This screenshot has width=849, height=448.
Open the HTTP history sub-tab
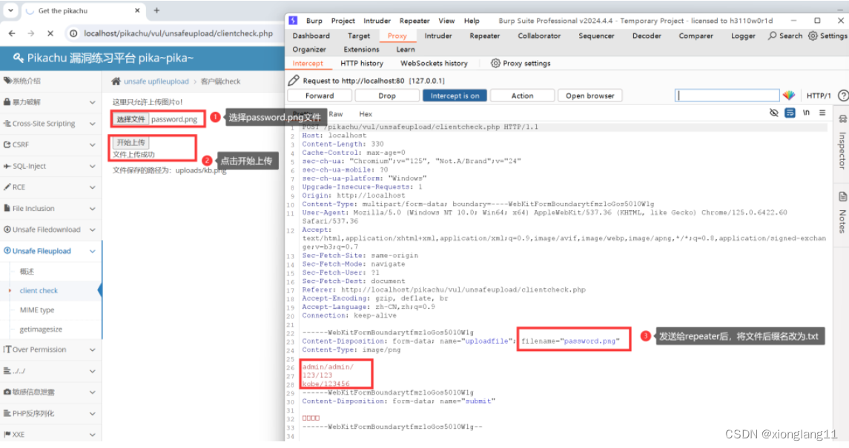[362, 63]
